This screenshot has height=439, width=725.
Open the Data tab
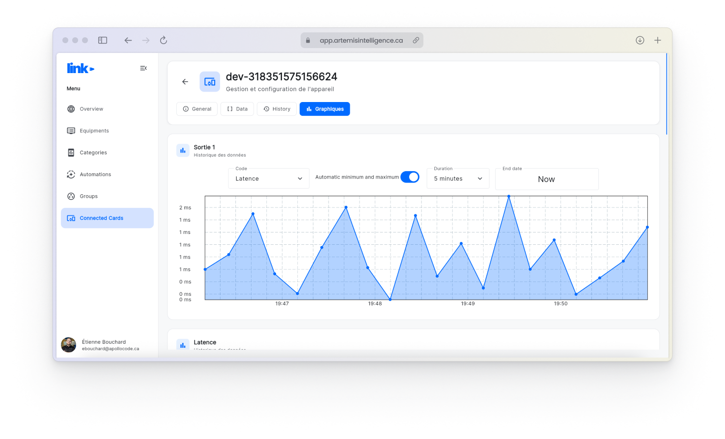237,108
